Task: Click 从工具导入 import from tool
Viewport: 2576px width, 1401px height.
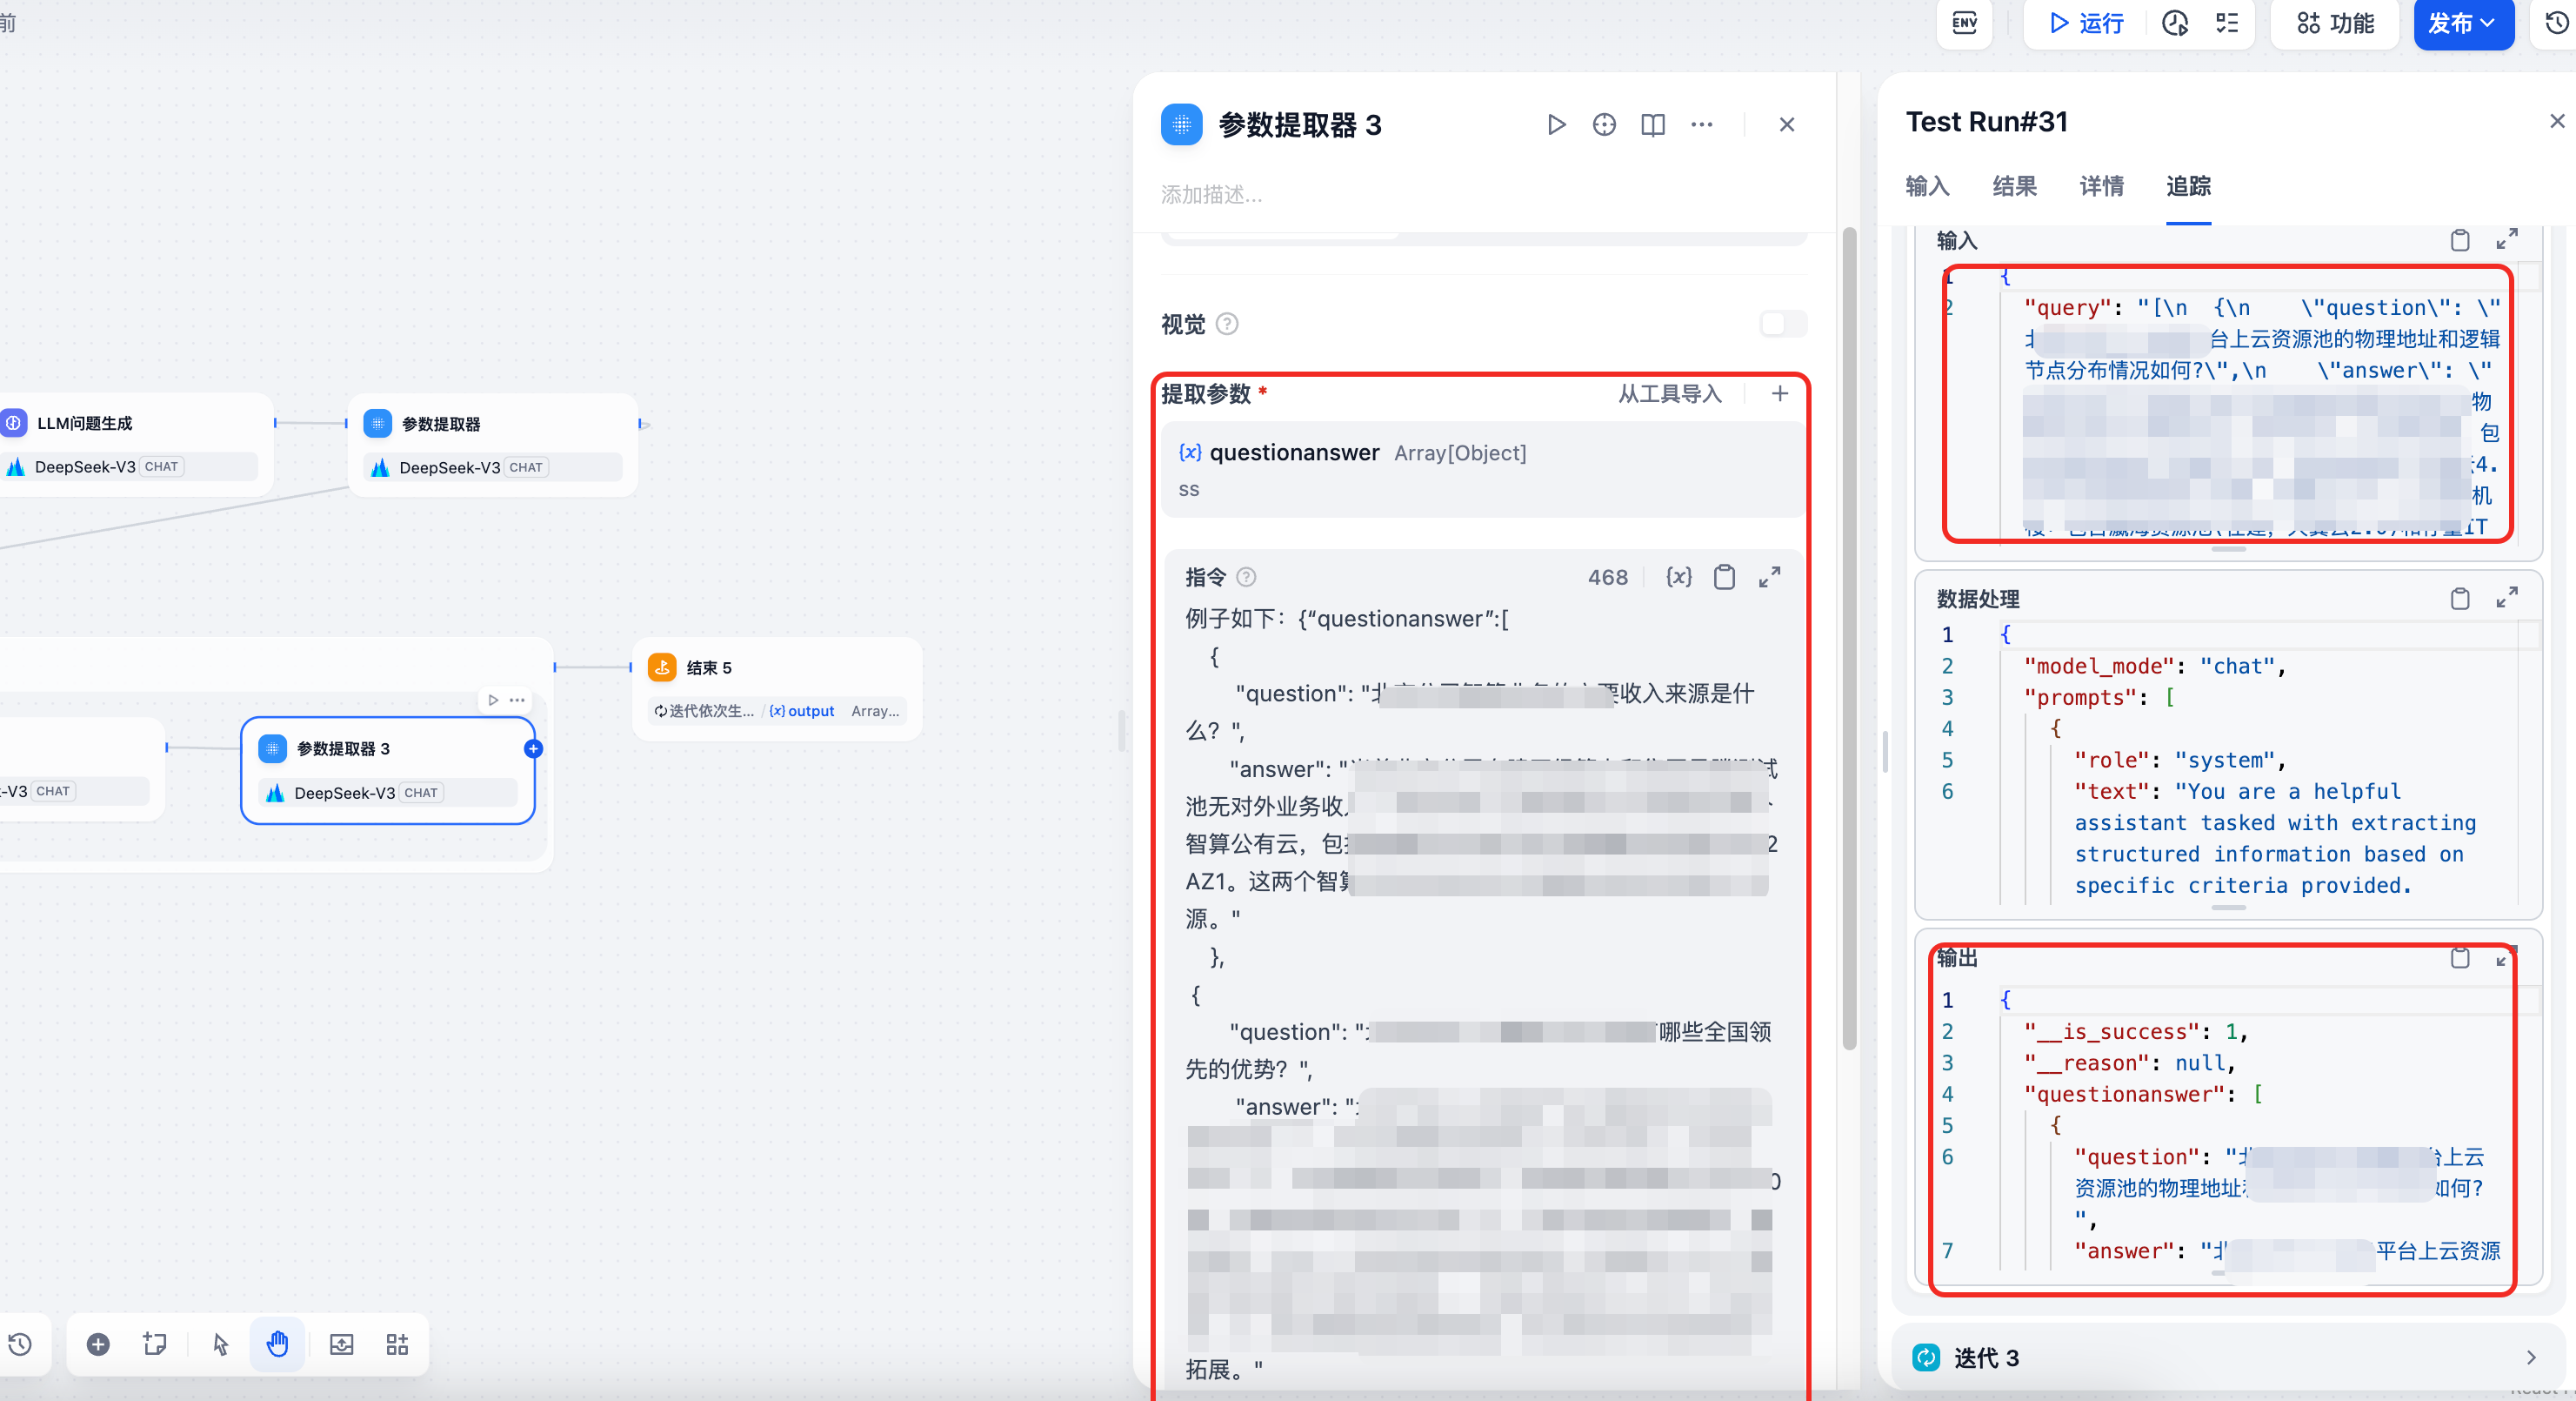Action: pos(1669,393)
